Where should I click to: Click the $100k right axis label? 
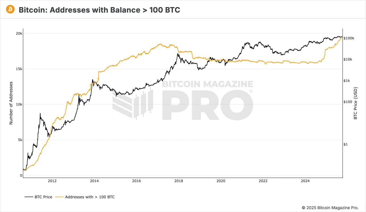[x=349, y=38]
